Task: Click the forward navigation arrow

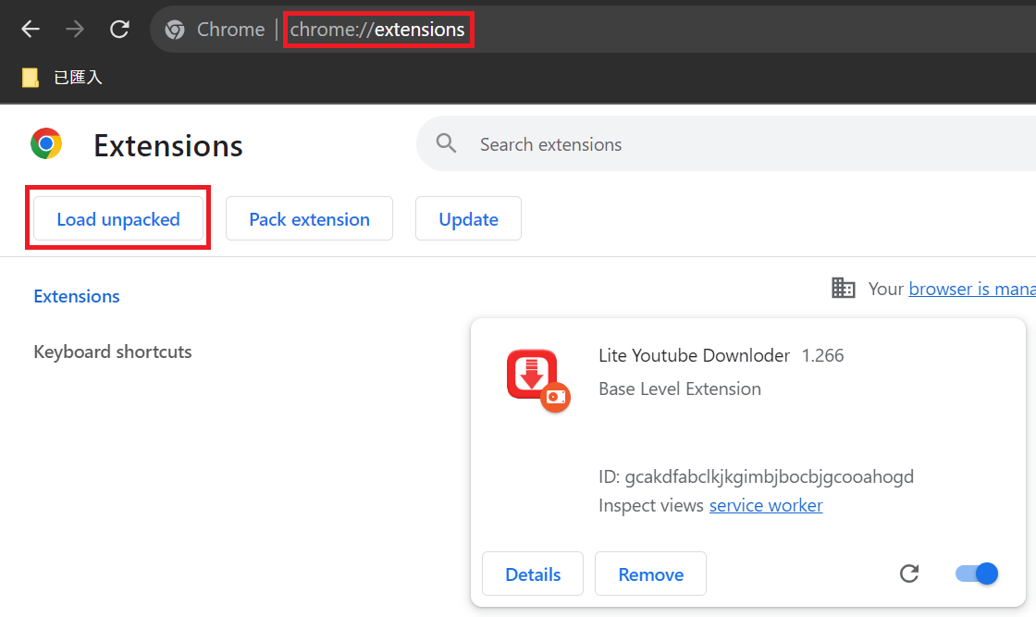Action: coord(74,29)
